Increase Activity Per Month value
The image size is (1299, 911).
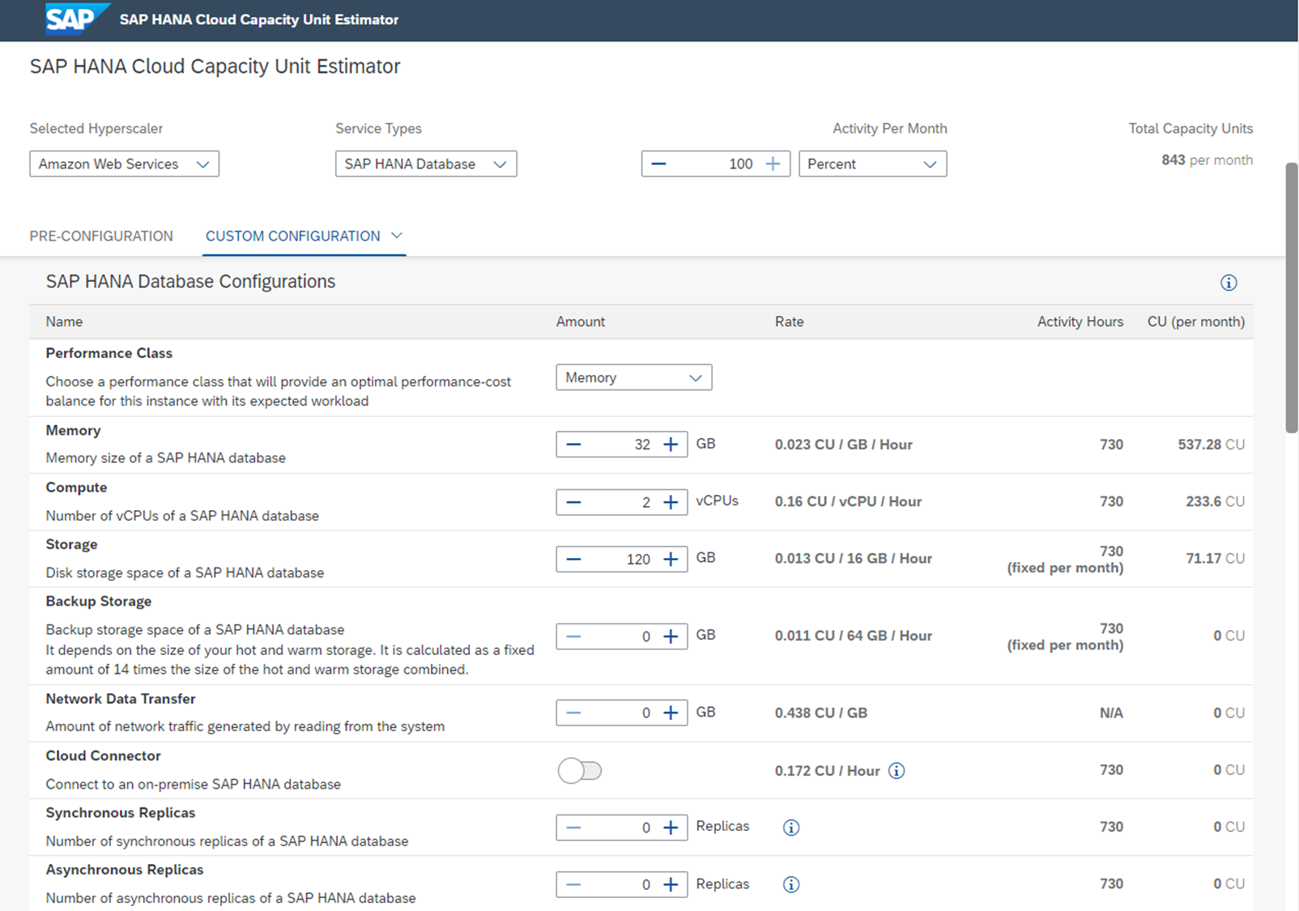click(x=773, y=164)
